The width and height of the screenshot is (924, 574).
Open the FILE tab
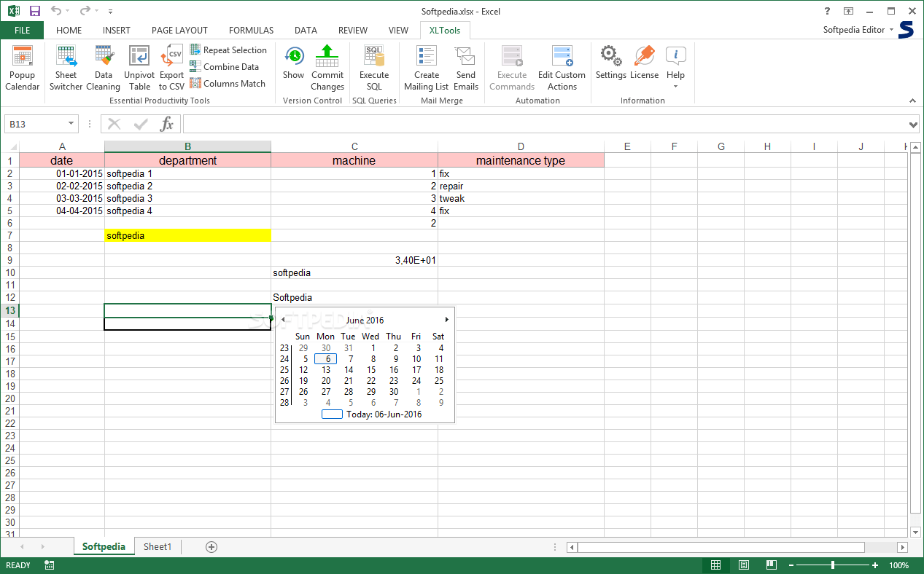tap(22, 30)
